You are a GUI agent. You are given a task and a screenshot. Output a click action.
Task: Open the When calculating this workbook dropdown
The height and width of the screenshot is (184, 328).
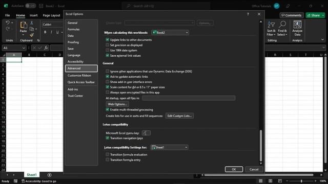click(170, 33)
